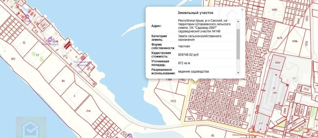This screenshot has height=138, width=318.
Task: Click the address text in popup
Action: coord(204,26)
